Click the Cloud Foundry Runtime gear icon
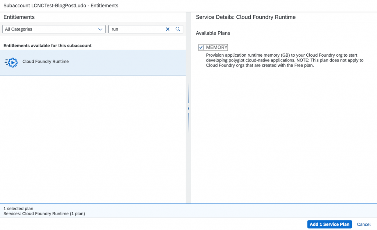This screenshot has height=230, width=377. click(11, 63)
